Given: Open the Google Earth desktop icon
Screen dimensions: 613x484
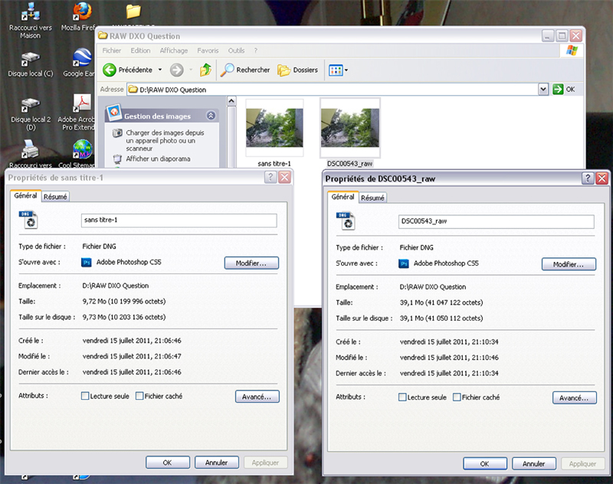Looking at the screenshot, I should (x=82, y=59).
